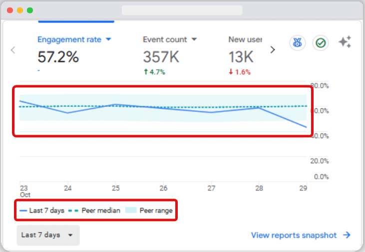The image size is (365, 252).
Task: Expand the Engagement rate metric dropdown
Action: [x=108, y=39]
